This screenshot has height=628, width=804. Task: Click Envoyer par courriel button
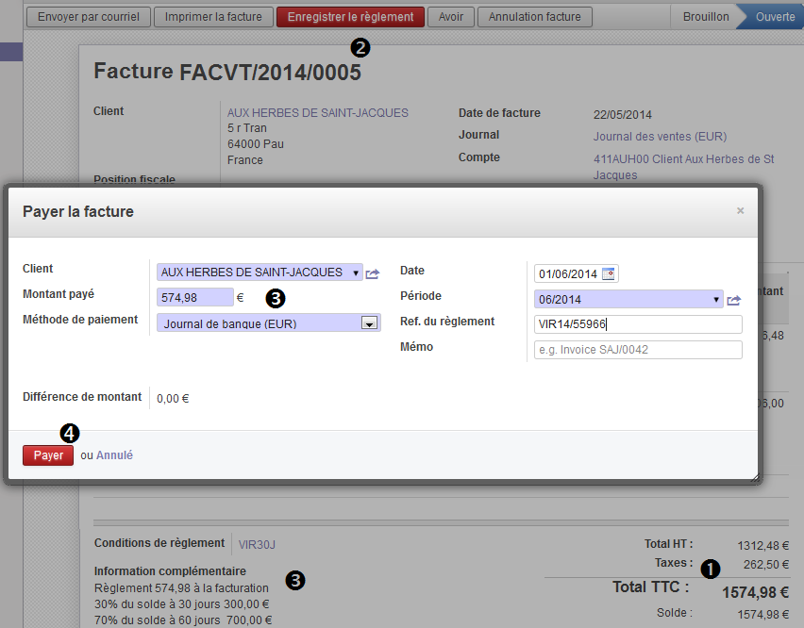88,17
